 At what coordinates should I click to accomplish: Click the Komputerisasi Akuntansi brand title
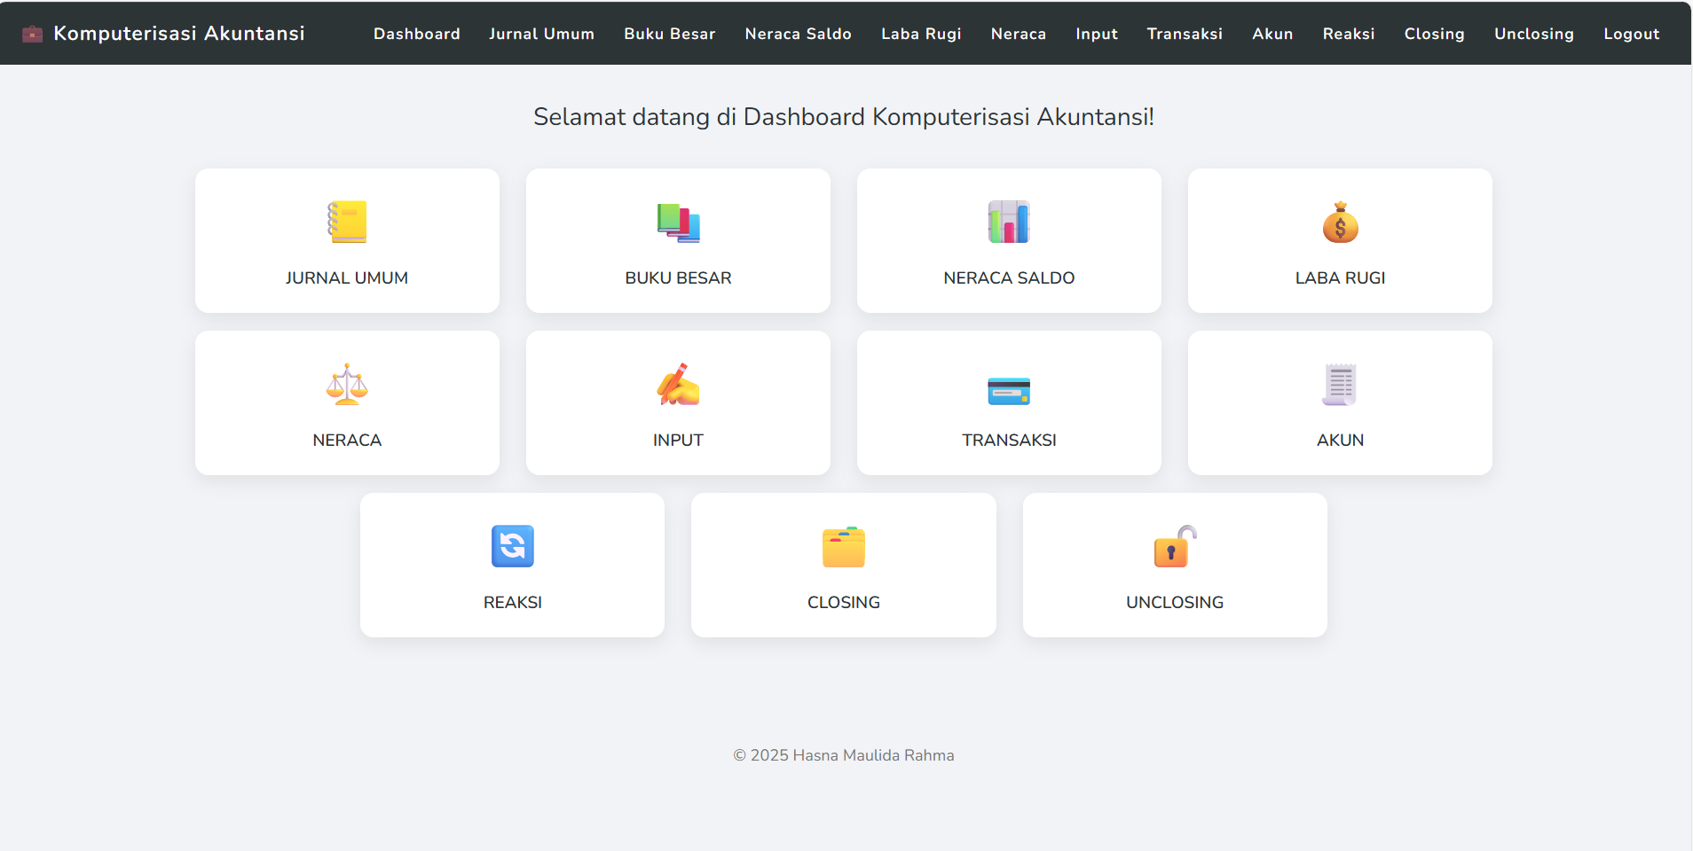pyautogui.click(x=179, y=34)
